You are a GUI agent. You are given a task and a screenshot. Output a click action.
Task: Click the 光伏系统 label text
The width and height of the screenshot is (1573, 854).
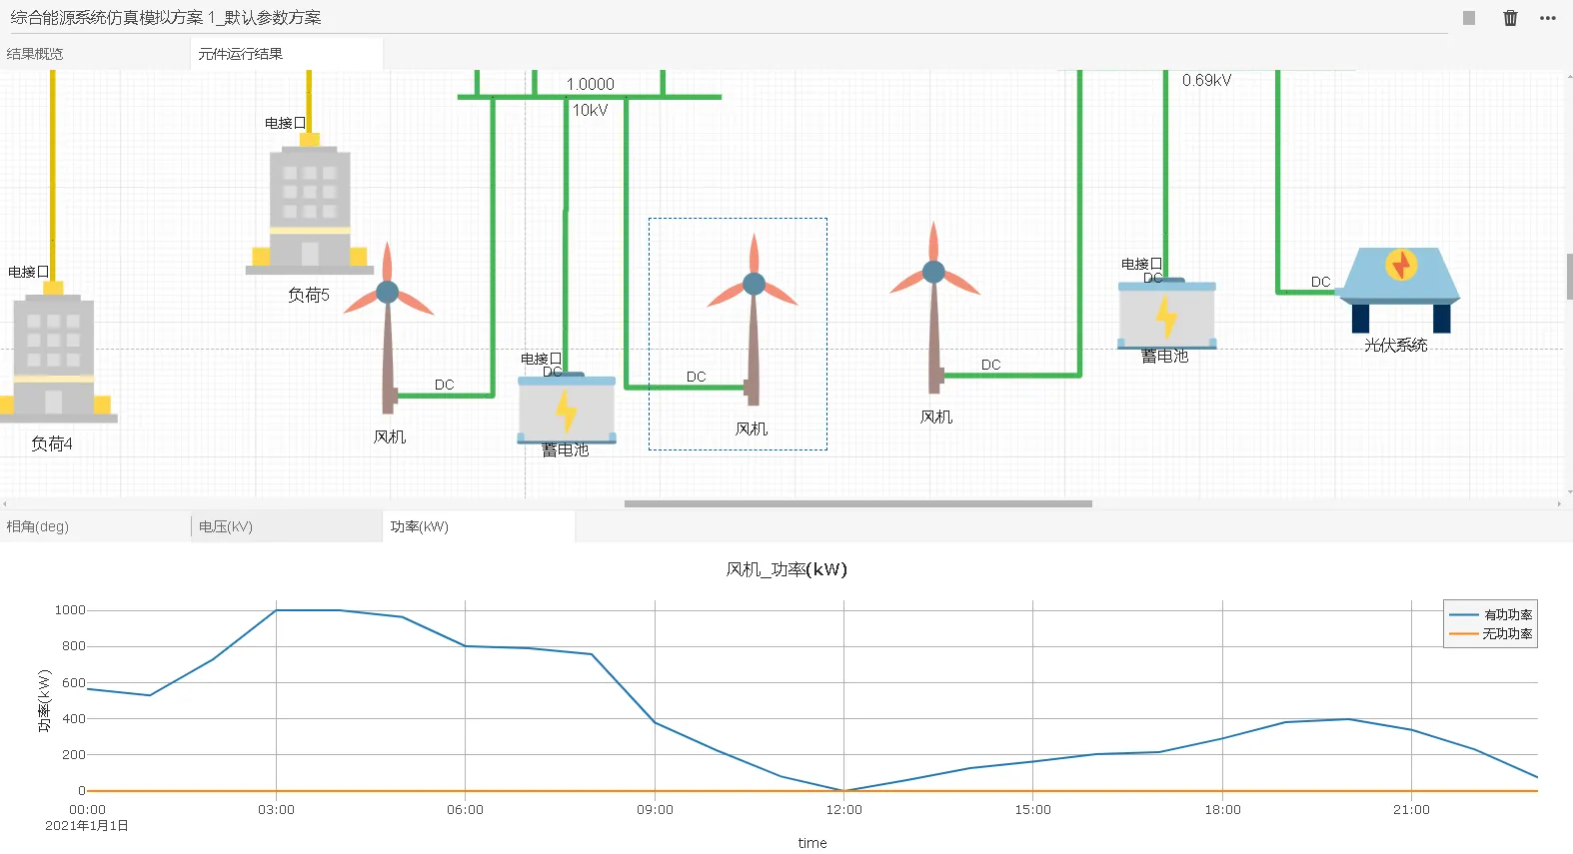(1396, 345)
